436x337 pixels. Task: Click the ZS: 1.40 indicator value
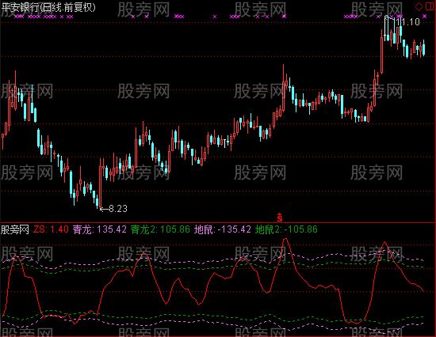point(51,229)
